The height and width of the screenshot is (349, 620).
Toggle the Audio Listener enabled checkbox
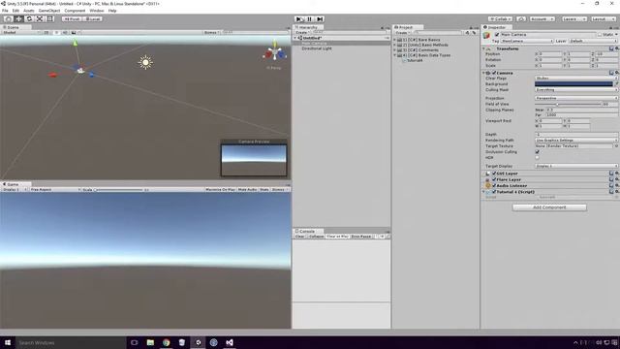494,185
